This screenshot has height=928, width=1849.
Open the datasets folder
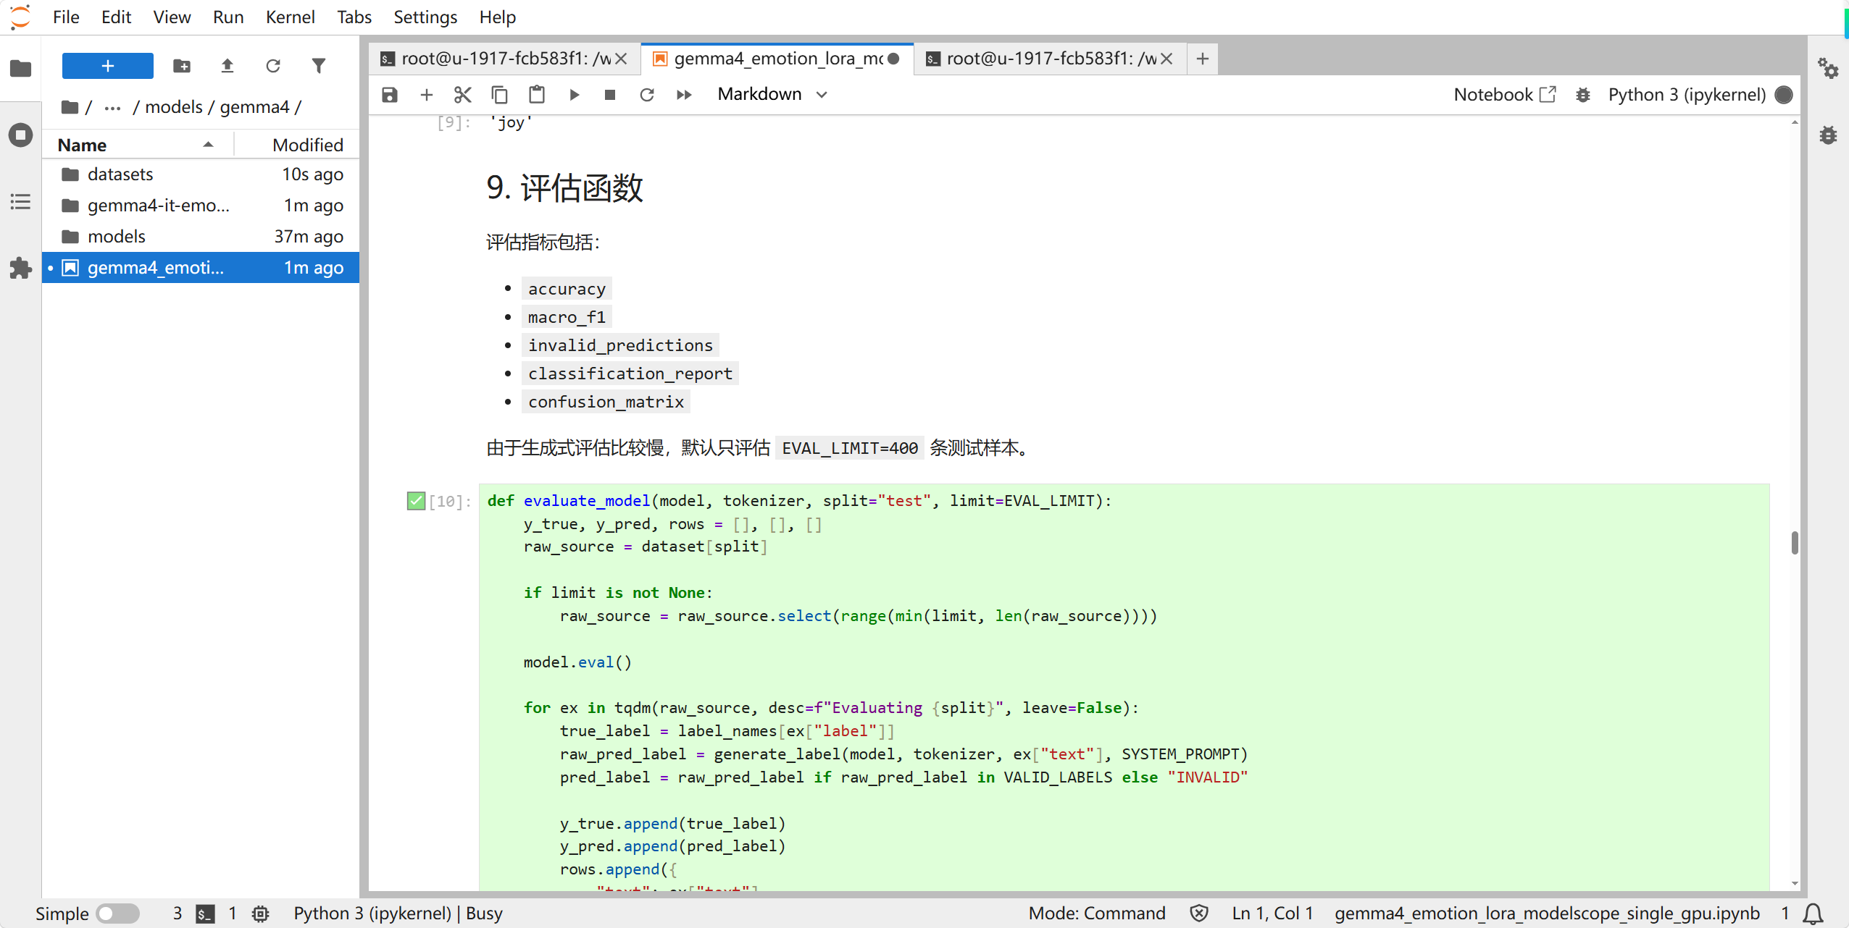[201, 174]
